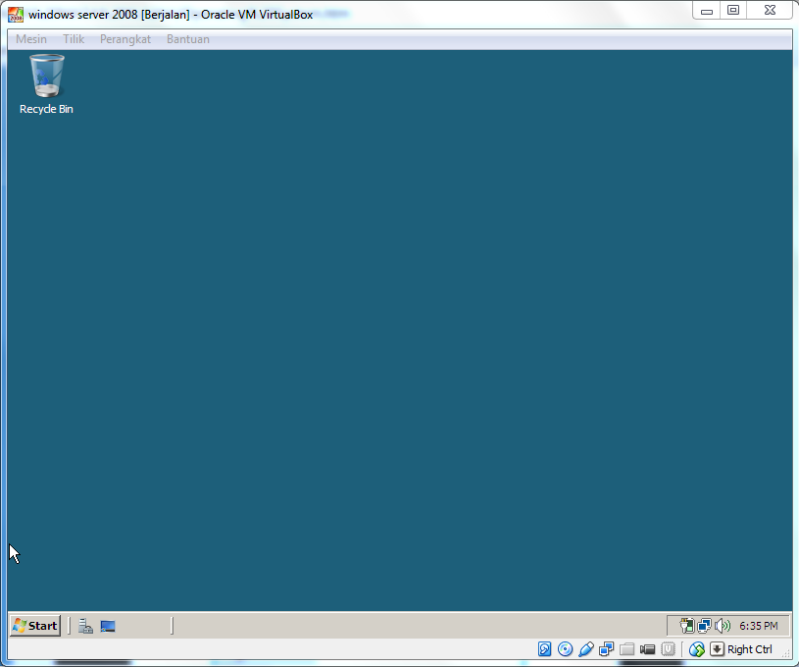
Task: Close the VirtualBox VM window
Action: 770,11
